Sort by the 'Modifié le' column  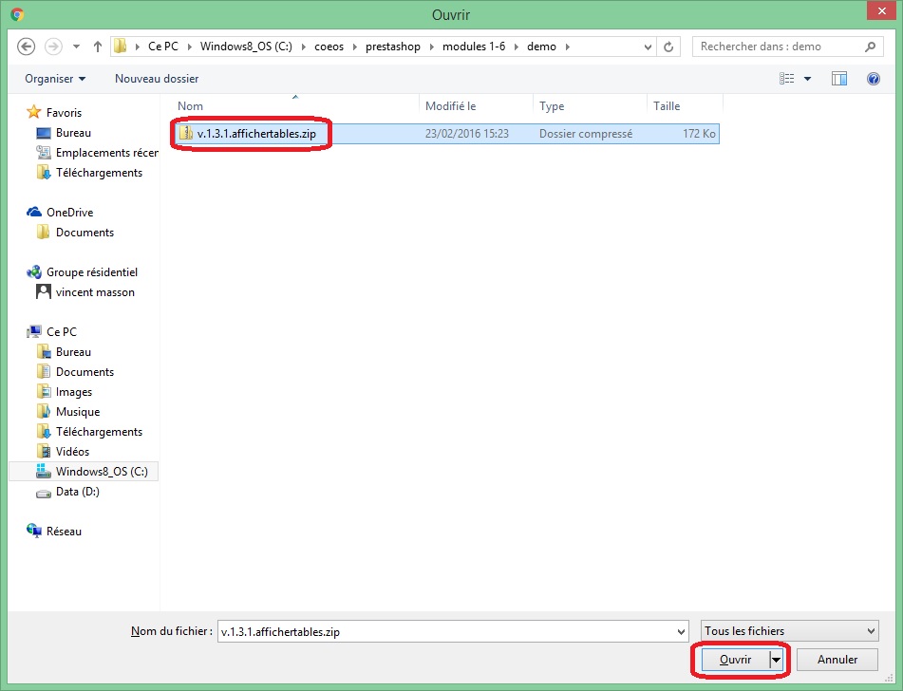[477, 106]
